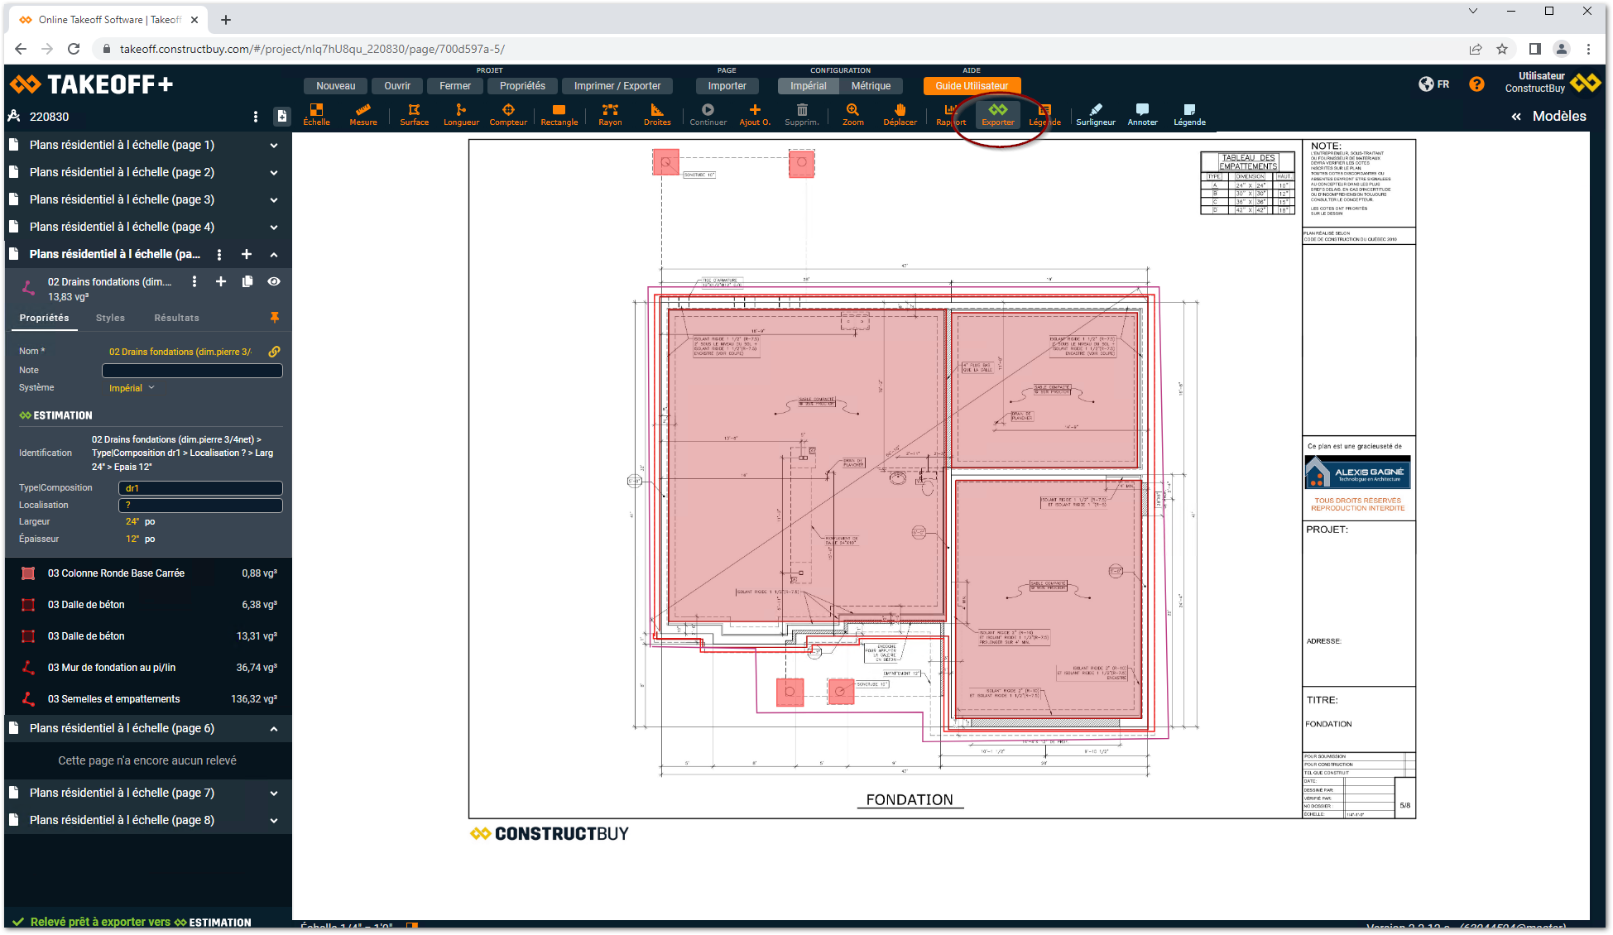Screen dimensions: 1613x935
Task: Open the Système Impérial dropdown
Action: [x=132, y=388]
